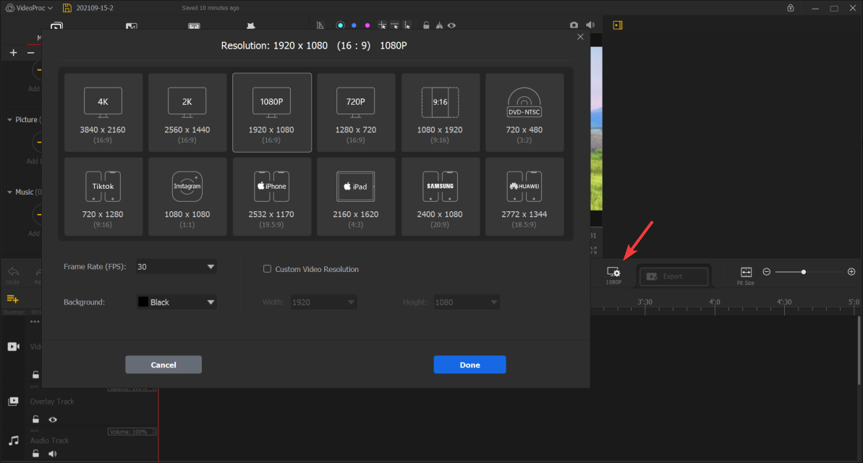Open the Frame Rate (FPS) dropdown
Screen dimensions: 863x463
click(176, 266)
